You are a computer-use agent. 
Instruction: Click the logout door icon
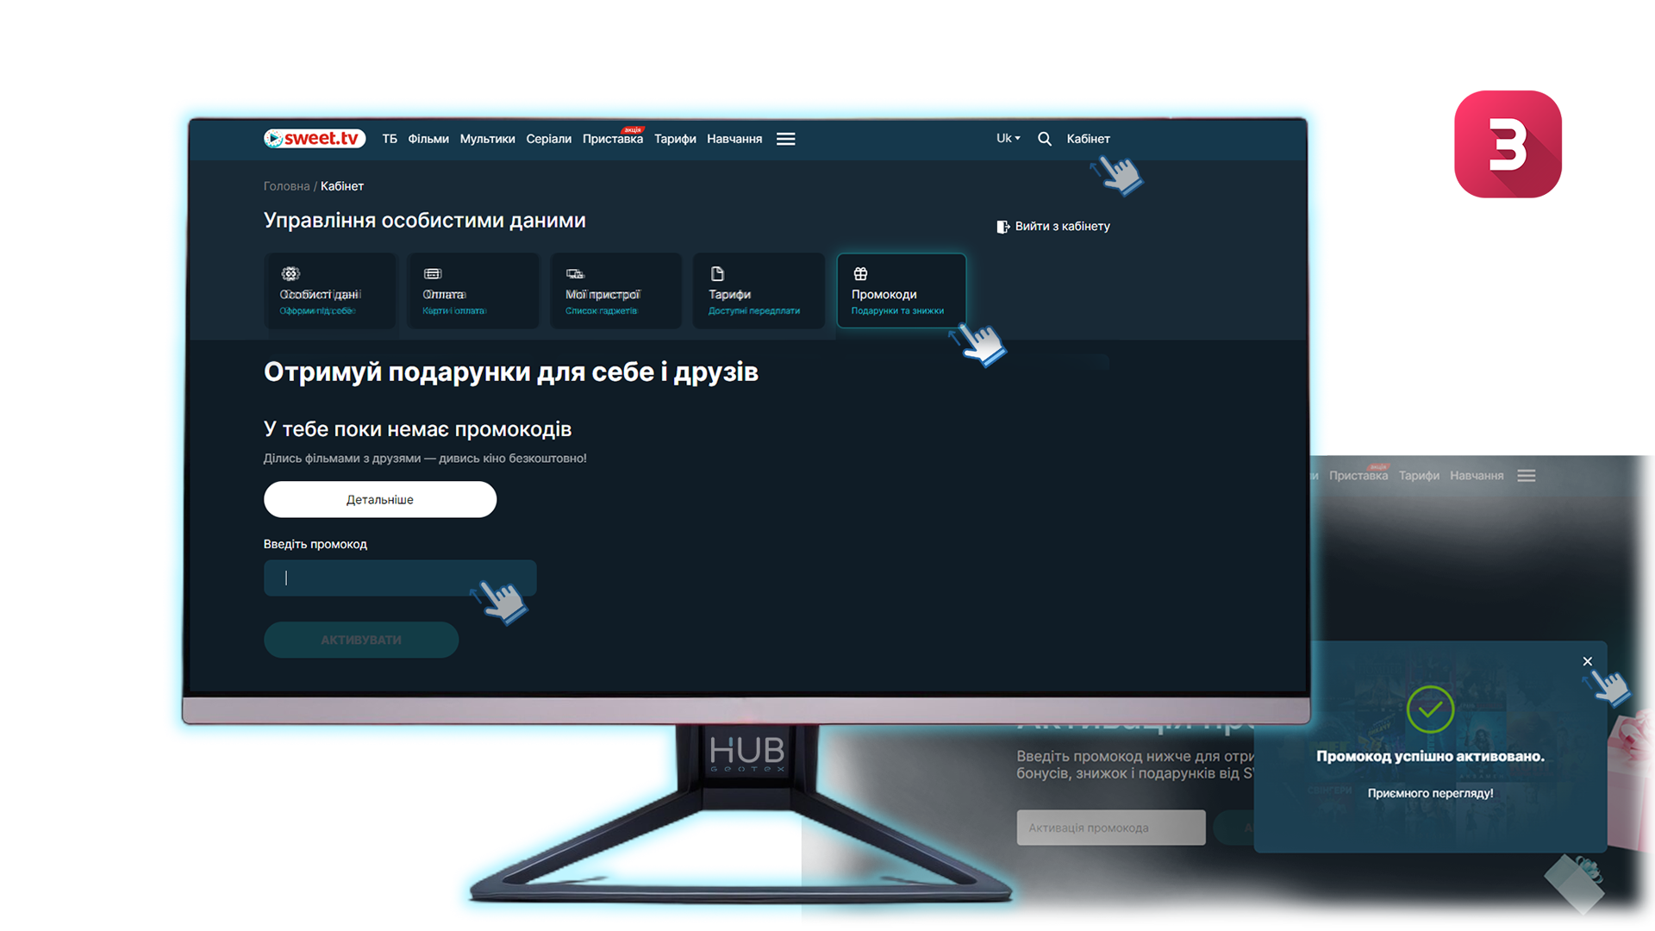1002,227
